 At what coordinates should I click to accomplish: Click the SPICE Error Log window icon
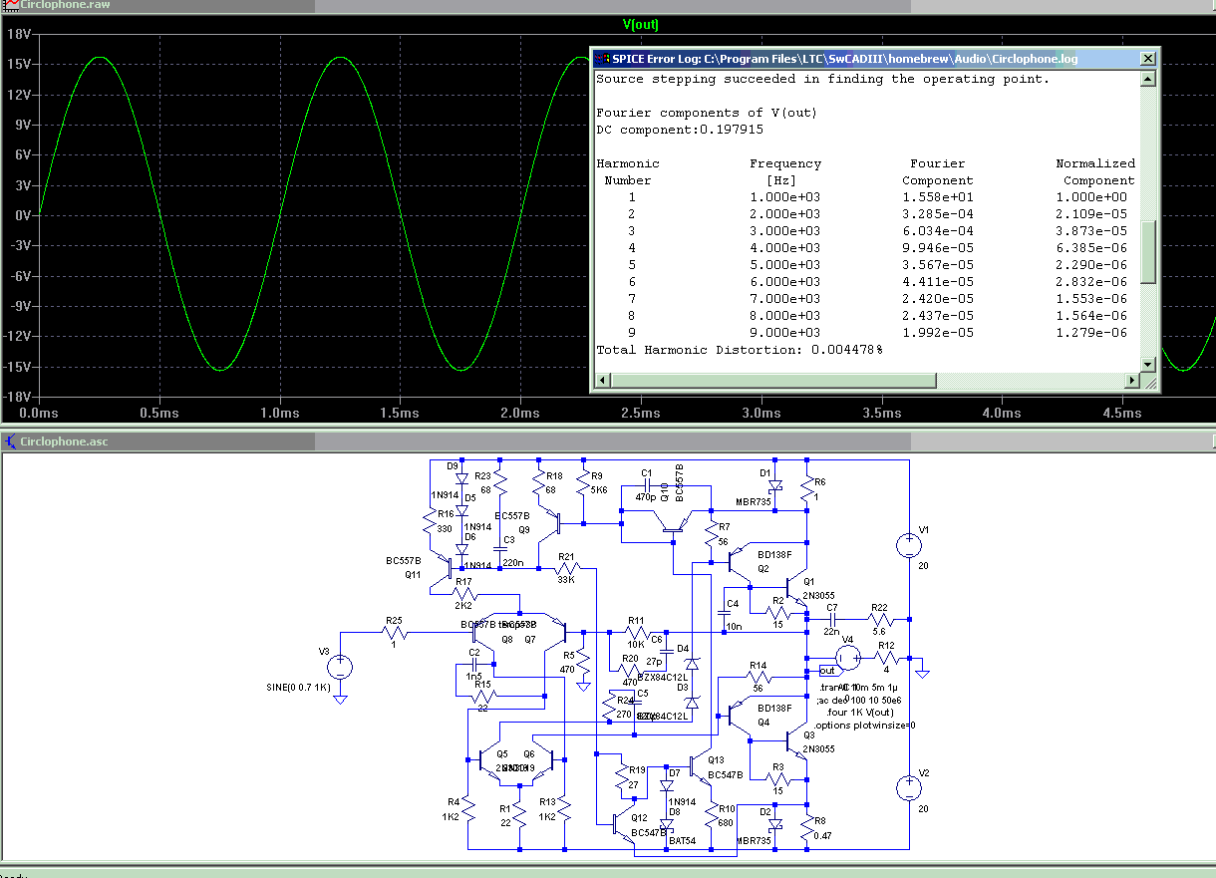pos(602,59)
